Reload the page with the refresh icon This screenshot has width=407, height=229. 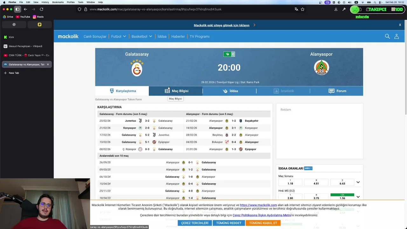coord(41,9)
